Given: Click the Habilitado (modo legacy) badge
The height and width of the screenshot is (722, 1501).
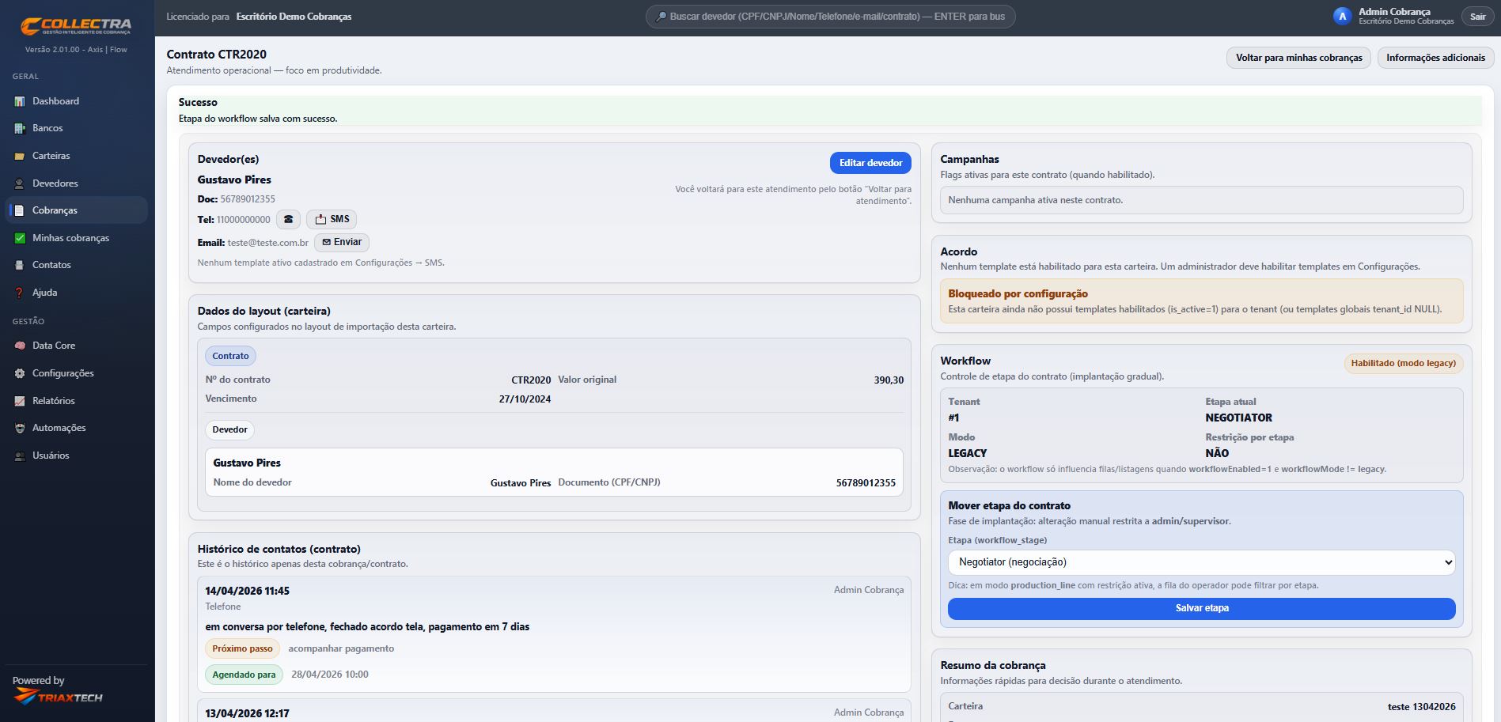Looking at the screenshot, I should 1403,364.
